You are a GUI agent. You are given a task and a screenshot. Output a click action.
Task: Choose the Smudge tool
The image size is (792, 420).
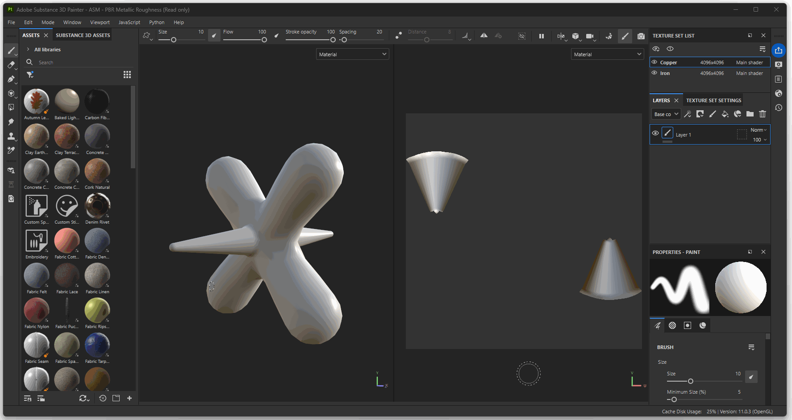[x=11, y=122]
